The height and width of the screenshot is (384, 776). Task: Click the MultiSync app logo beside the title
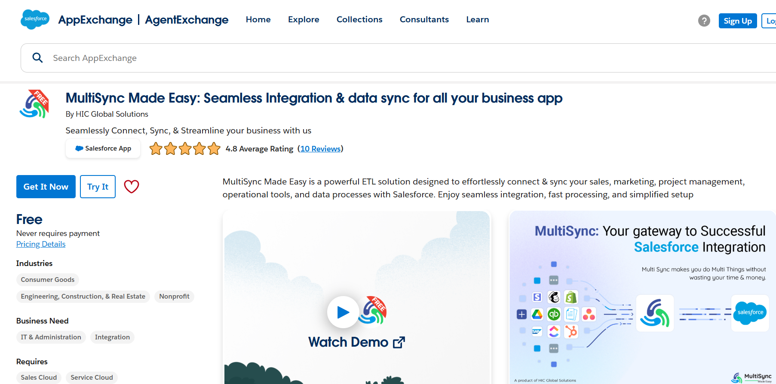pyautogui.click(x=34, y=104)
